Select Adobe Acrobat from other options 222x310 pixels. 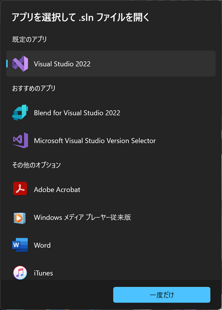(57, 190)
